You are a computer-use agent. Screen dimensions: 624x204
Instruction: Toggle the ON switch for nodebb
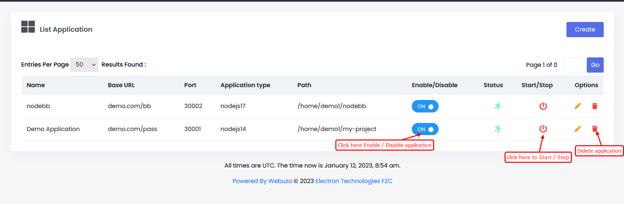click(x=425, y=106)
